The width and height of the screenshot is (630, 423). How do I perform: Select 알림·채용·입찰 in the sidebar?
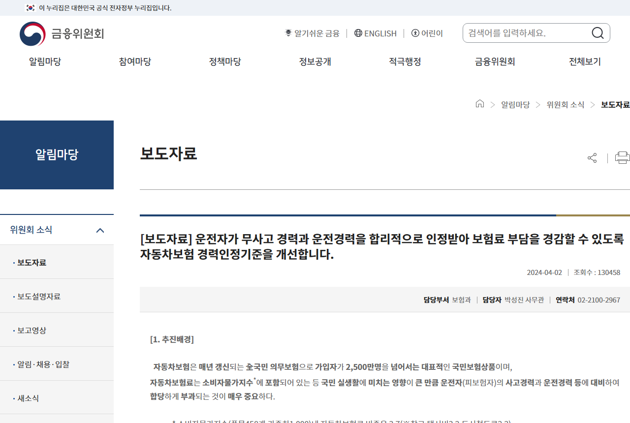(x=57, y=364)
